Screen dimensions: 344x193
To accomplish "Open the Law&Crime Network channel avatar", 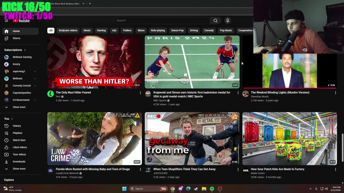I will pos(51,170).
